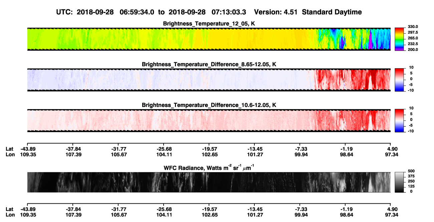
Task: Click the 10.6-12.05 temperature difference image strip
Action: tap(209, 120)
